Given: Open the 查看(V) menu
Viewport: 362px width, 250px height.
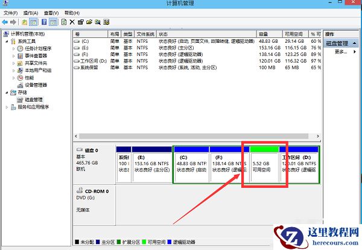Looking at the screenshot, I should pyautogui.click(x=51, y=13).
